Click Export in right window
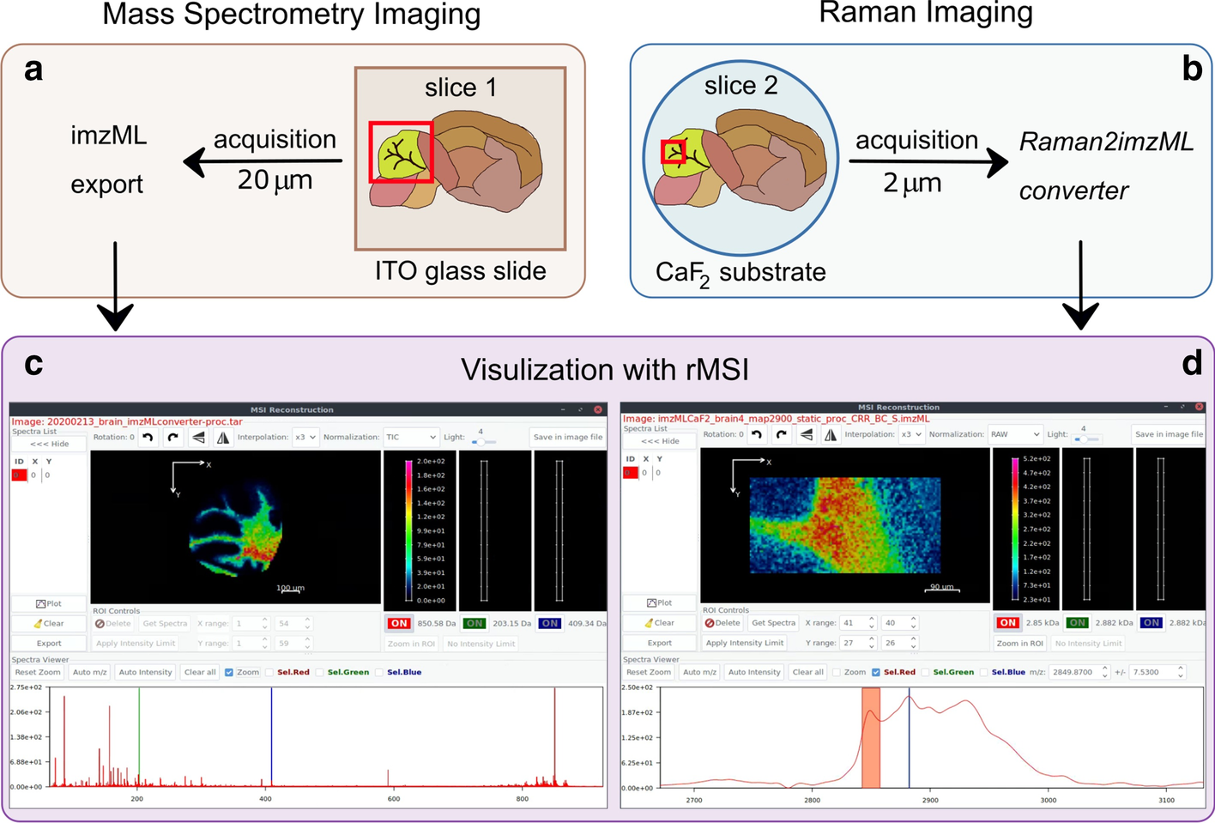The width and height of the screenshot is (1215, 823). pyautogui.click(x=660, y=643)
